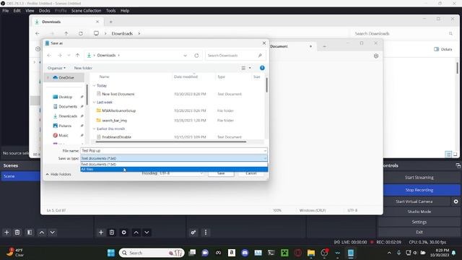Toggle the Details pane in File Explorer

click(443, 49)
